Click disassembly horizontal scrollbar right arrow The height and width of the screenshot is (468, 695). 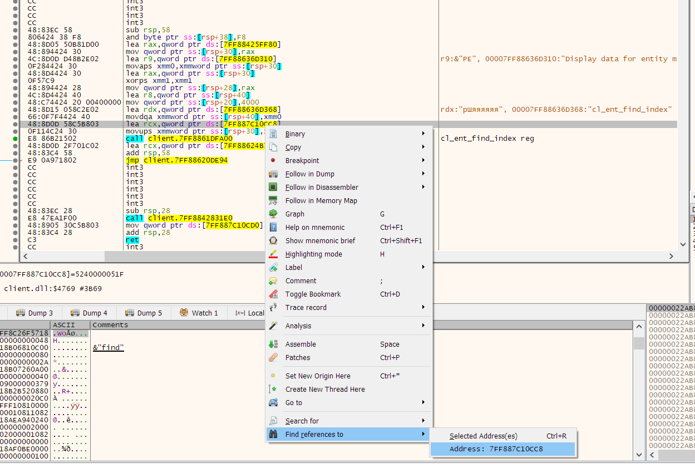pyautogui.click(x=672, y=256)
